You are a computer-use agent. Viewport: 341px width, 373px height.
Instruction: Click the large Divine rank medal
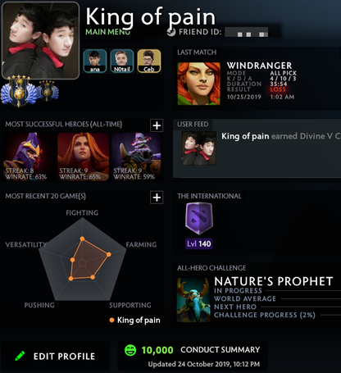click(x=18, y=91)
